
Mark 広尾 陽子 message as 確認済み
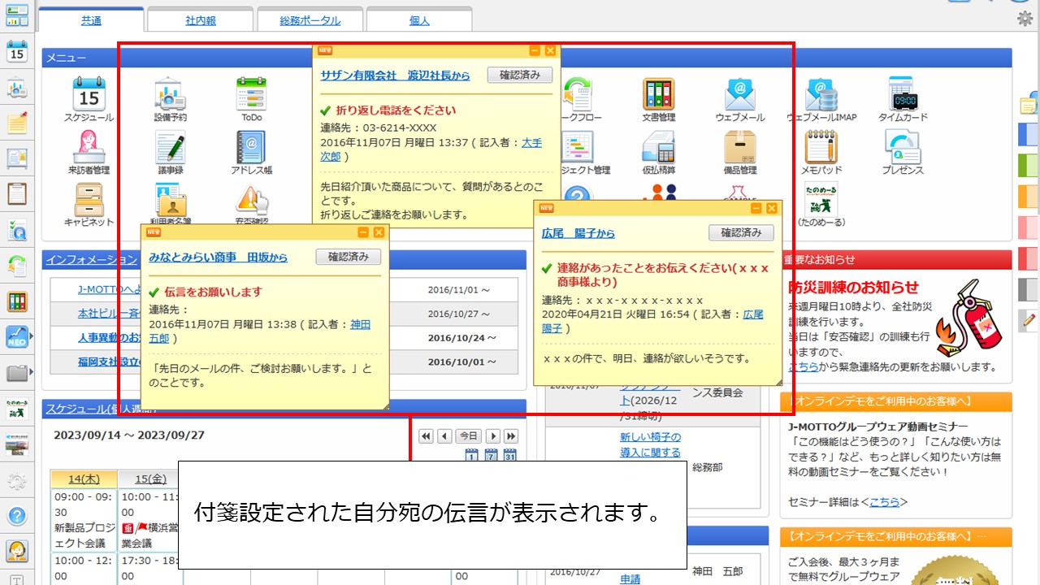pyautogui.click(x=741, y=232)
